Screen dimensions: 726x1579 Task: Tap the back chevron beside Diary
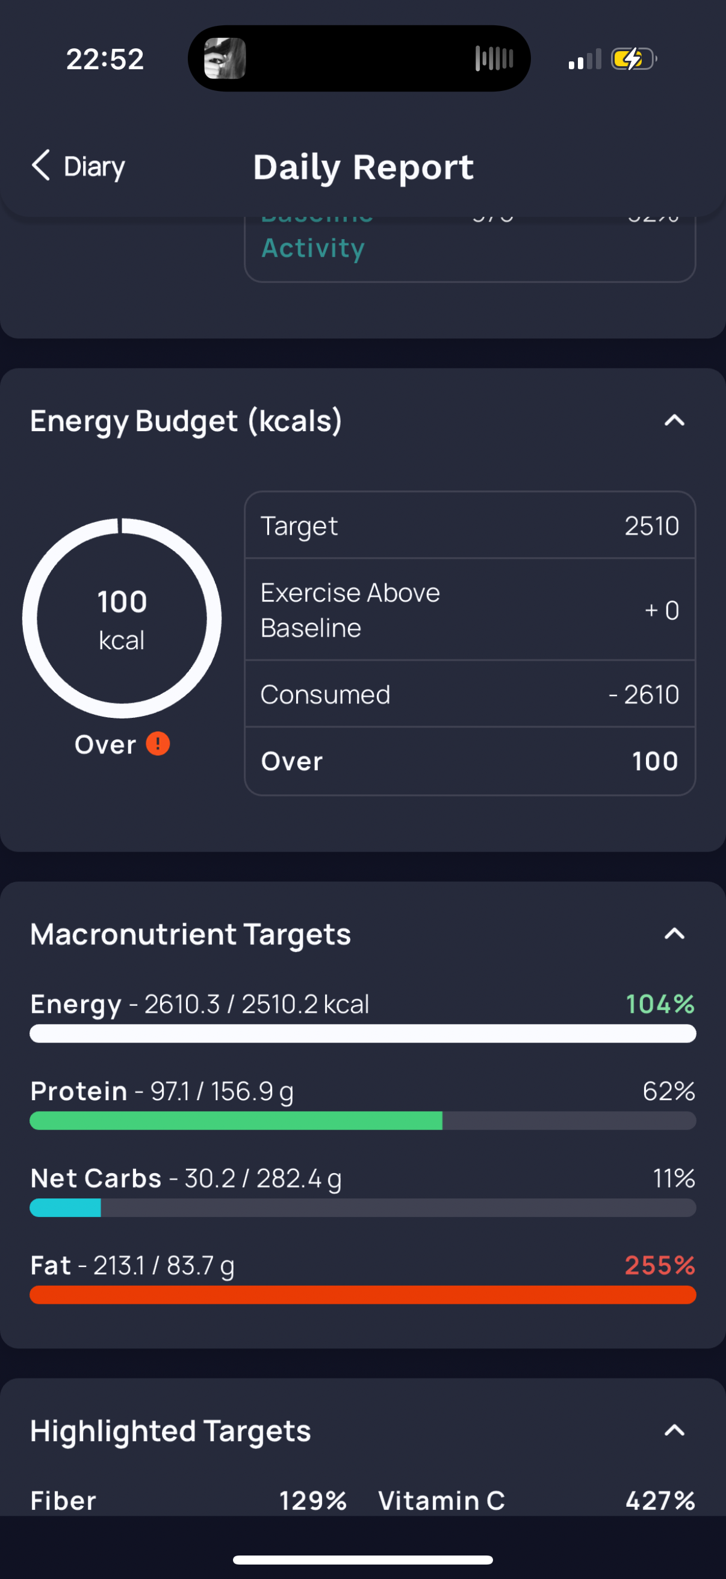(x=40, y=166)
